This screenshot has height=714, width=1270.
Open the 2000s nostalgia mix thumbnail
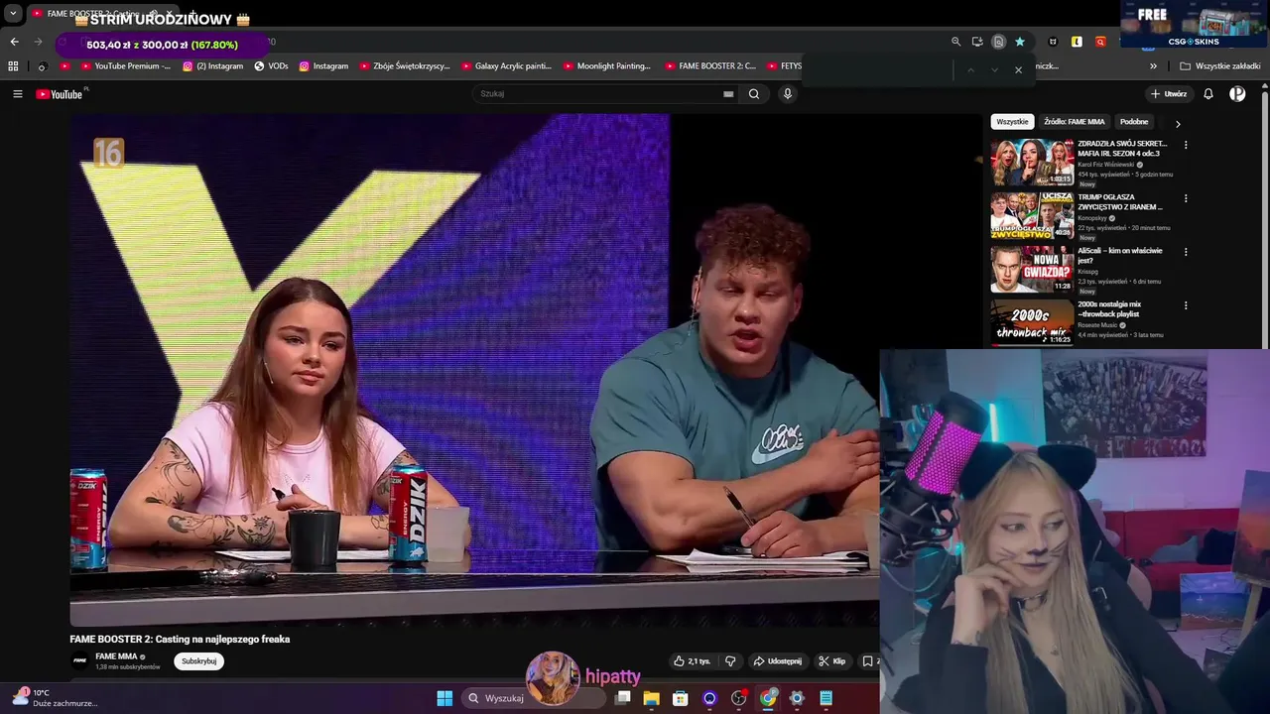1032,323
